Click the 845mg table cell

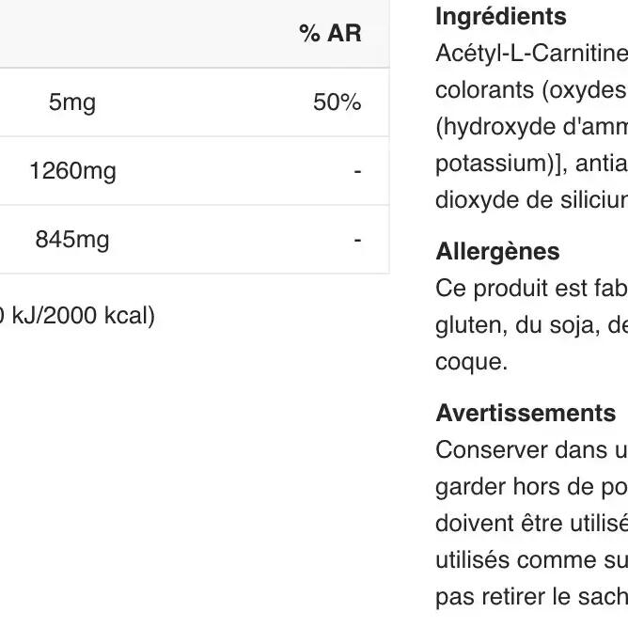(72, 240)
